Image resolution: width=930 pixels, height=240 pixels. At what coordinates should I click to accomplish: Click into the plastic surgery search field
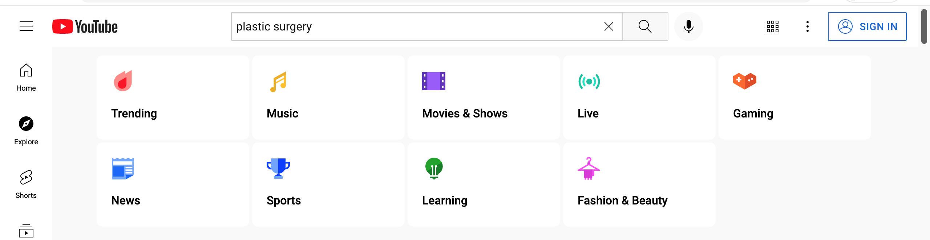coord(416,26)
